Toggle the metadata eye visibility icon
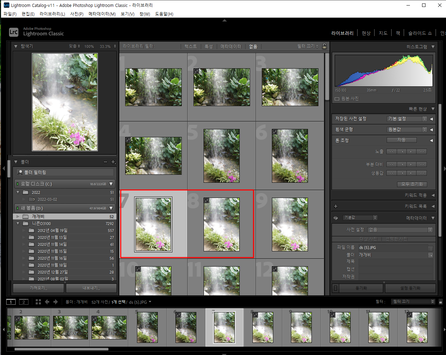 (336, 218)
